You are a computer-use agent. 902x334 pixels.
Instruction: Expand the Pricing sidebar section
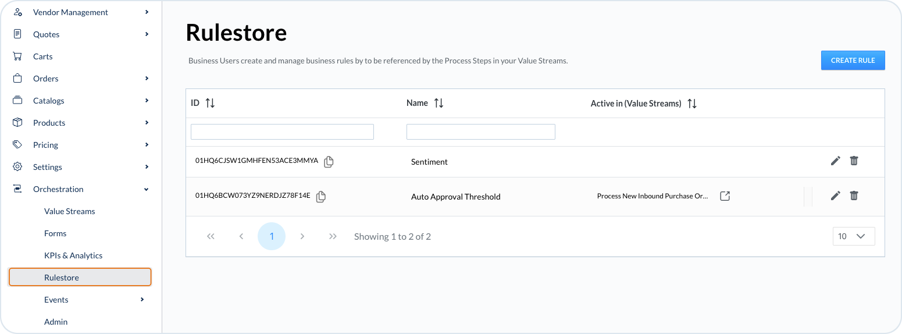147,145
